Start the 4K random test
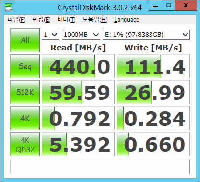This screenshot has height=182, width=200. coord(25,118)
